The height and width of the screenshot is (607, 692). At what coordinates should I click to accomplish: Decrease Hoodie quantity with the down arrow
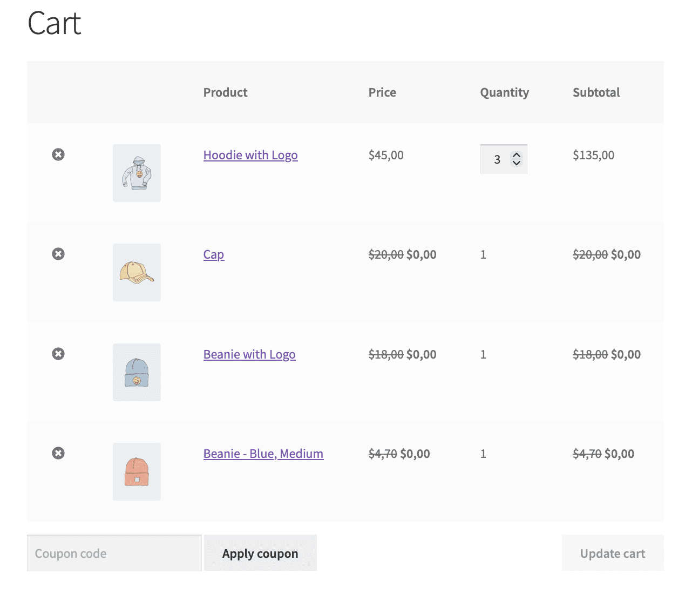pos(517,163)
